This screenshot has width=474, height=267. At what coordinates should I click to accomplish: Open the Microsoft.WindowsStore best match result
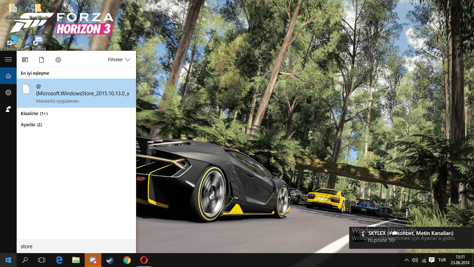pos(76,93)
